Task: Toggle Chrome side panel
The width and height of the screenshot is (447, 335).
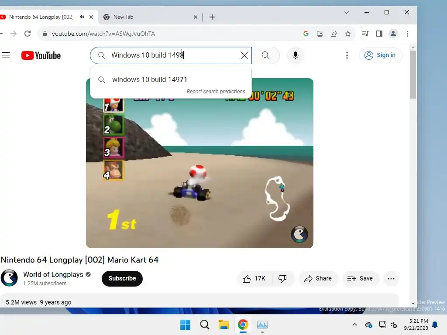Action: [x=379, y=34]
